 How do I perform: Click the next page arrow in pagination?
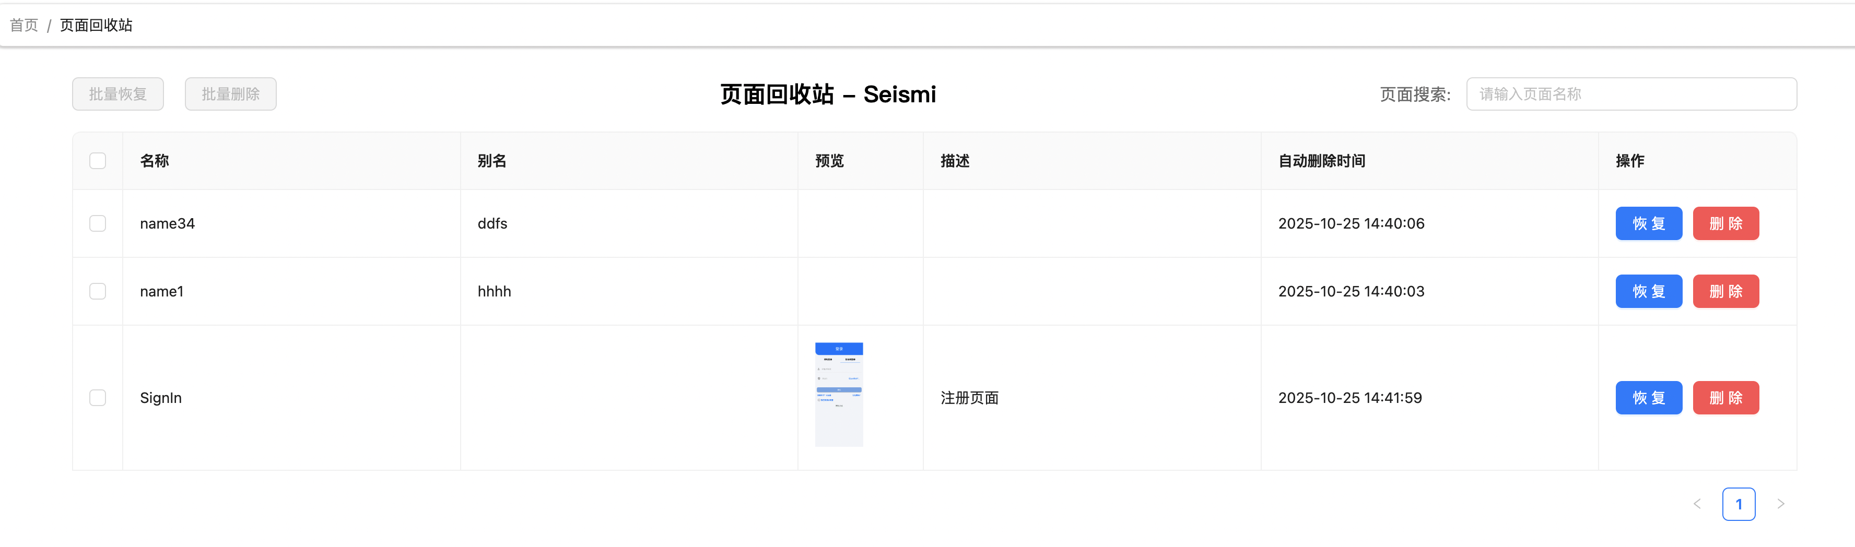(x=1780, y=504)
